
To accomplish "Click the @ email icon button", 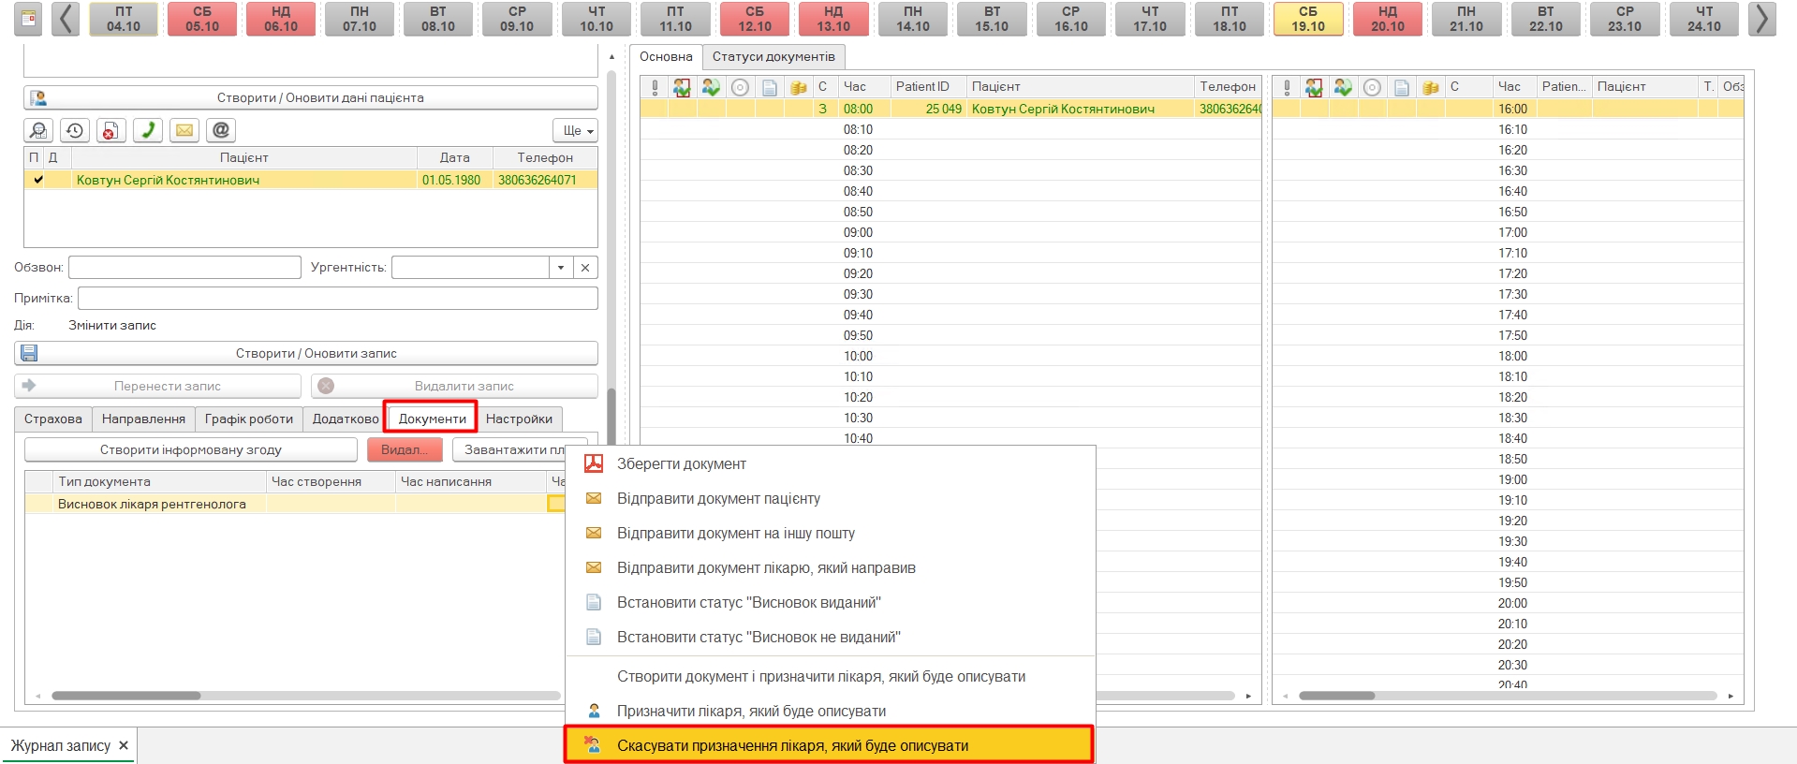I will [220, 130].
